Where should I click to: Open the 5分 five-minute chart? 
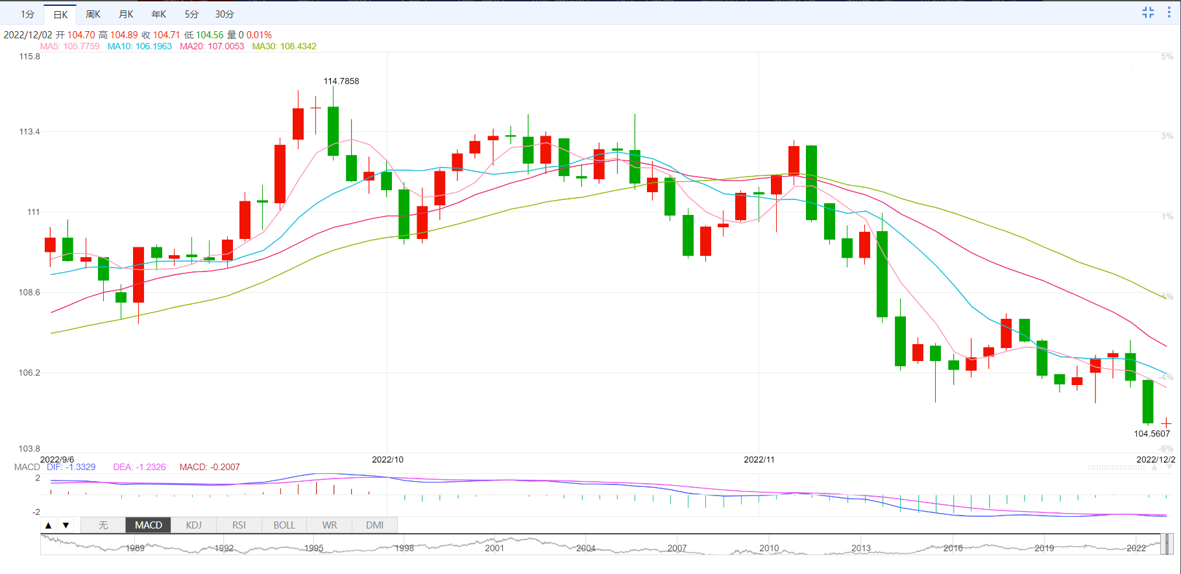[191, 14]
